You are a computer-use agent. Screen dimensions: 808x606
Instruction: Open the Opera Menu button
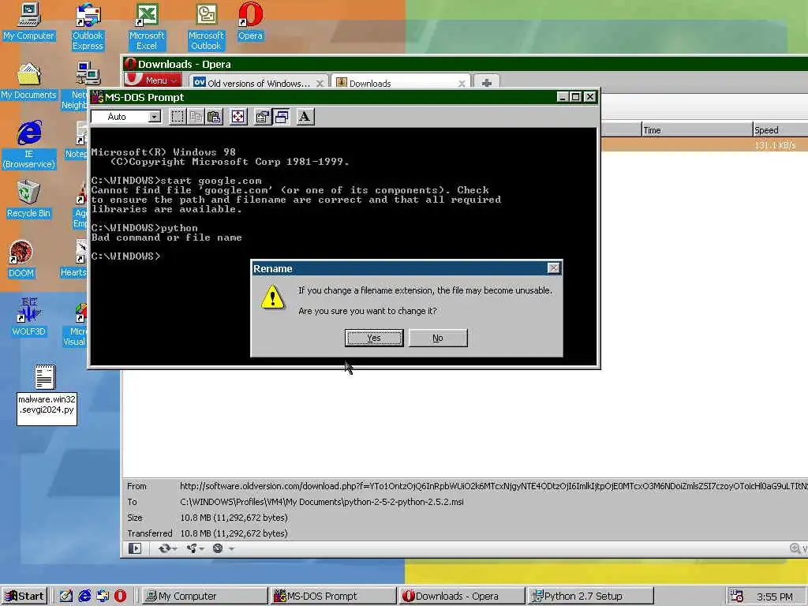pyautogui.click(x=153, y=80)
